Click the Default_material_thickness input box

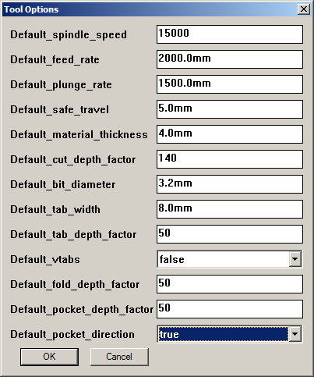(x=230, y=134)
